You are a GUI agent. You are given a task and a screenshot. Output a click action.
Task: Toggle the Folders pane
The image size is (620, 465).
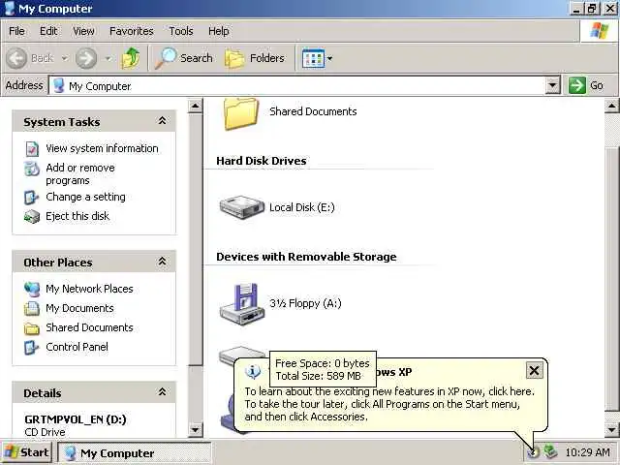pyautogui.click(x=255, y=58)
